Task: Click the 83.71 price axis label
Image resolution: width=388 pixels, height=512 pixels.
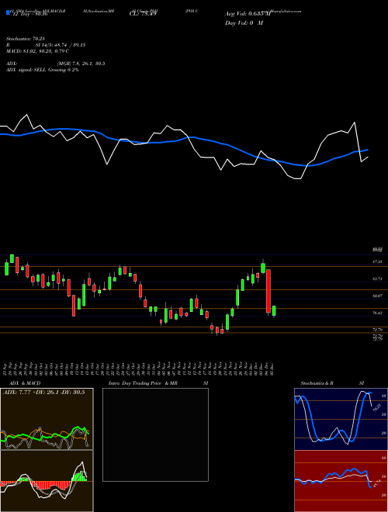Action: [378, 278]
